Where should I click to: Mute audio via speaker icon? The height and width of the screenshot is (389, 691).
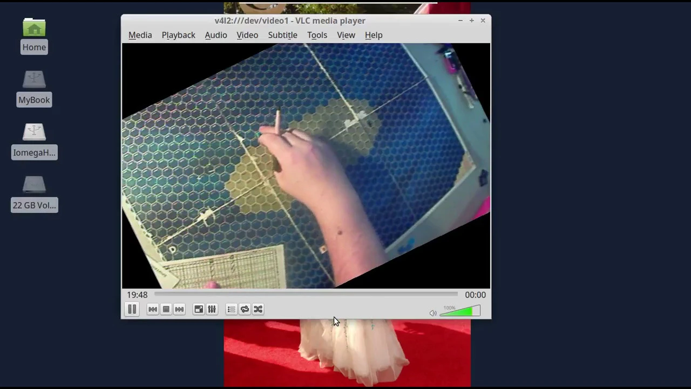(x=433, y=313)
